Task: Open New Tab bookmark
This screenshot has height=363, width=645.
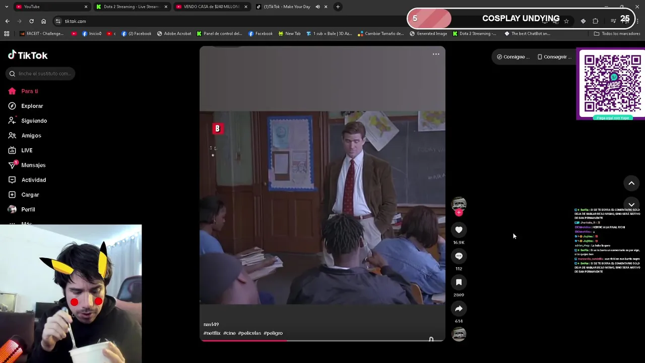Action: 289,34
